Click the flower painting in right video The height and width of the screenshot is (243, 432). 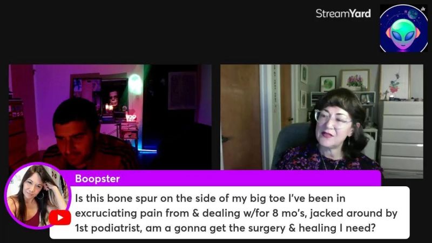pos(355,80)
